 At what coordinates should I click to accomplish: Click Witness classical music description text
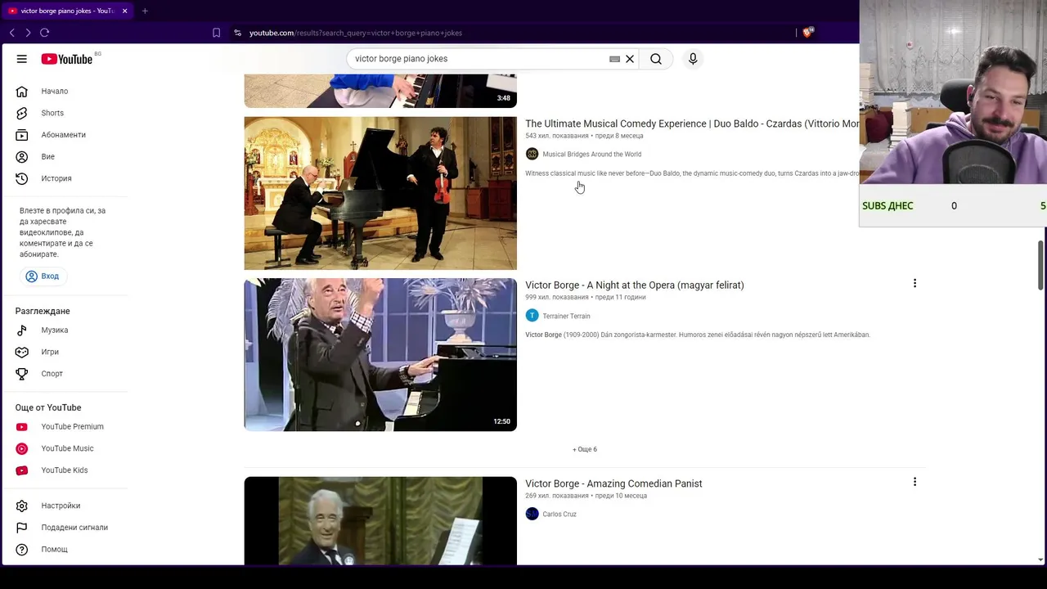coord(692,173)
